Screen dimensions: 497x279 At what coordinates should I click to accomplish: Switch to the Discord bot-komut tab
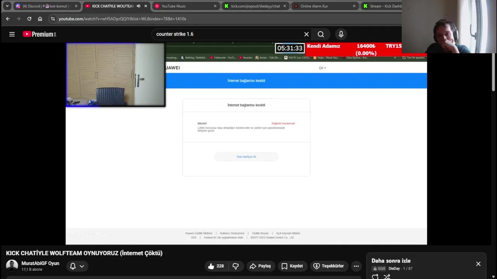47,6
